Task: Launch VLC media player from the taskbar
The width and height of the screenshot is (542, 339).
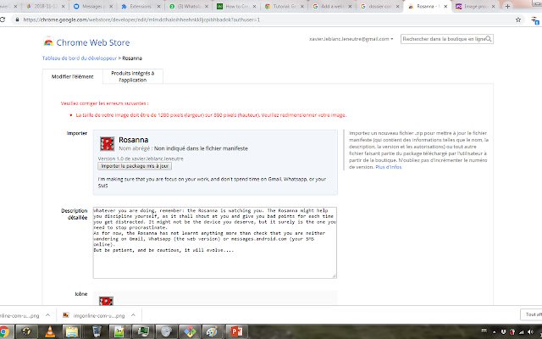Action: pos(50,331)
